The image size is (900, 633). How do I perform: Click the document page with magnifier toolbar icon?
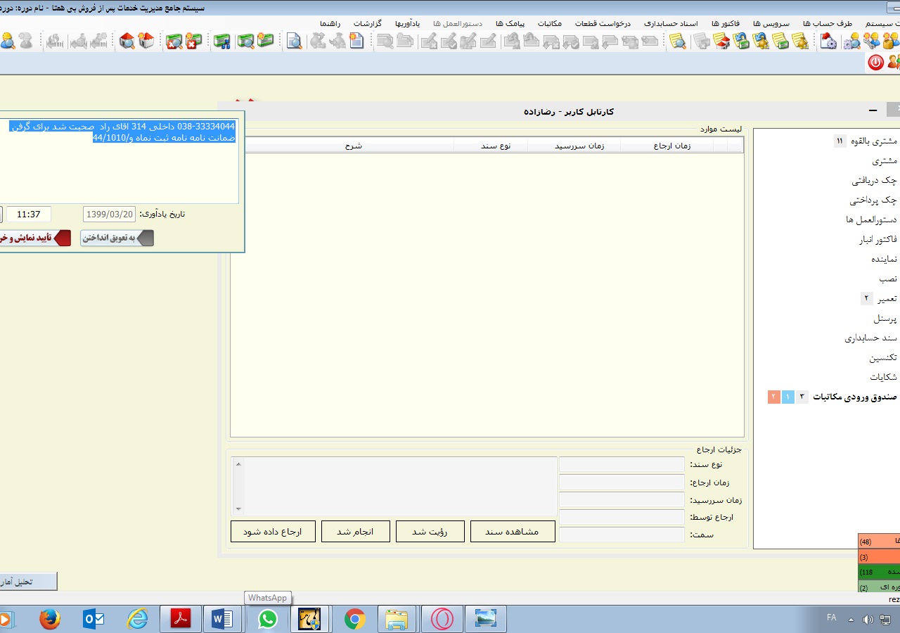pyautogui.click(x=294, y=41)
